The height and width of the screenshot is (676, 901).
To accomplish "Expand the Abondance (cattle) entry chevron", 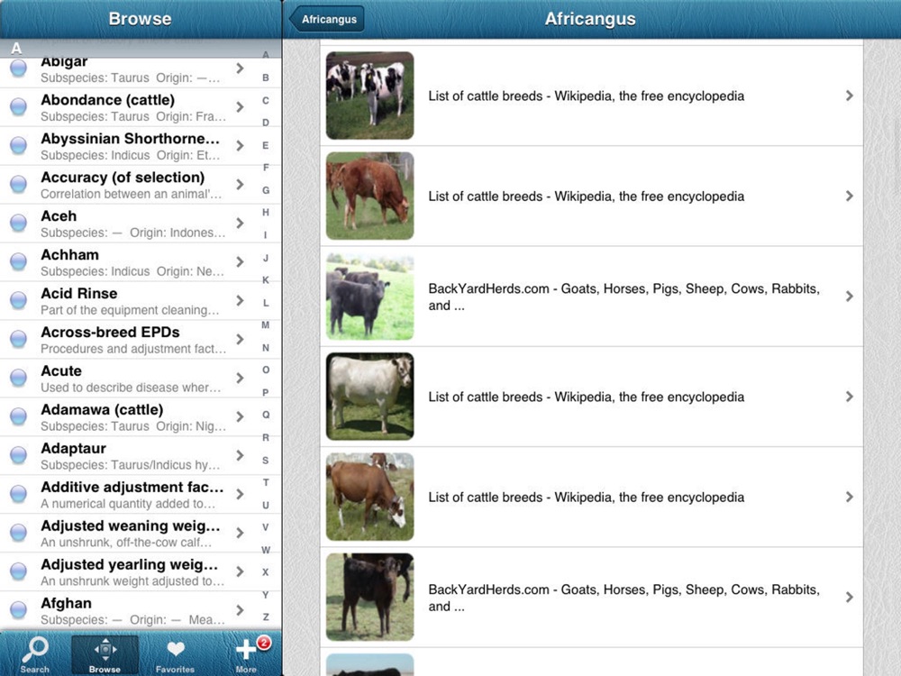I will (241, 107).
